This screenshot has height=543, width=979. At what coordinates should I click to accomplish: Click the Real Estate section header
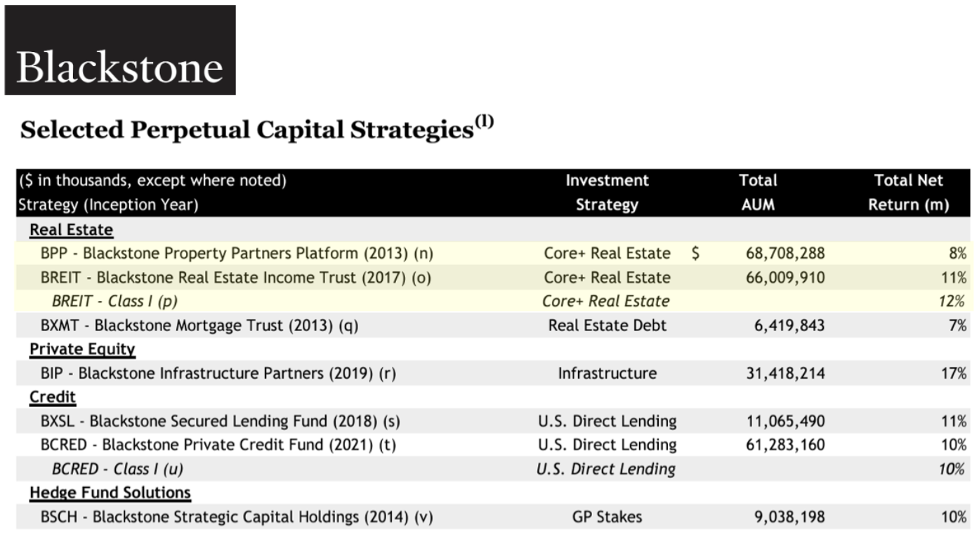(x=71, y=229)
